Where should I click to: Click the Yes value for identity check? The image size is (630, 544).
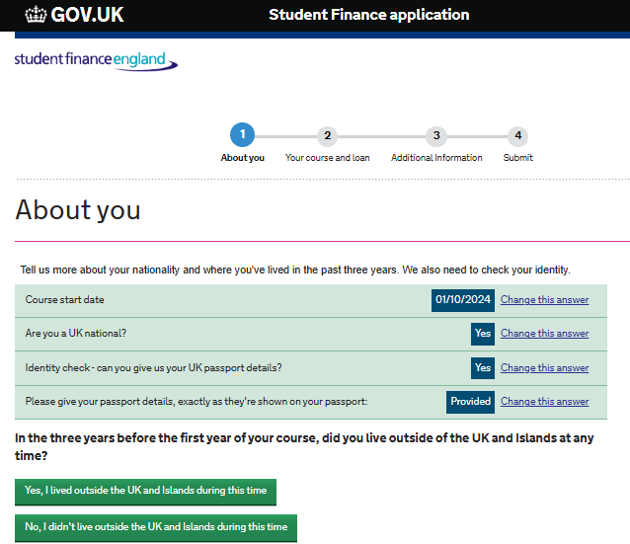(x=483, y=368)
